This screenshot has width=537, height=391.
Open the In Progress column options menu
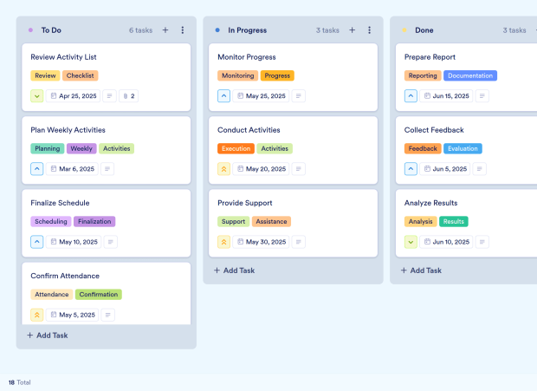[x=369, y=30]
